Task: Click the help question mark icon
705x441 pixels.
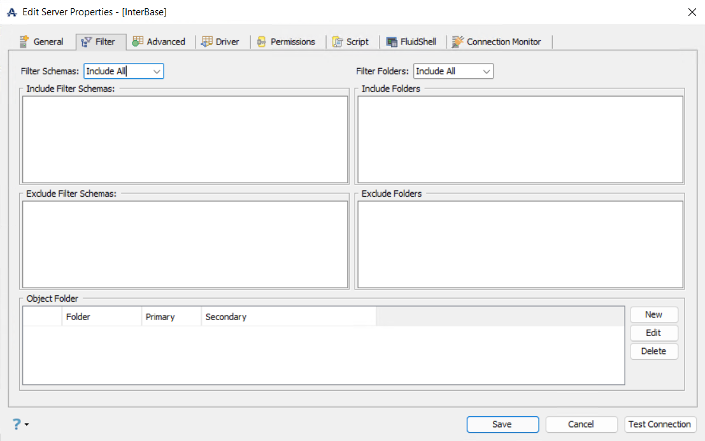Action: click(17, 424)
